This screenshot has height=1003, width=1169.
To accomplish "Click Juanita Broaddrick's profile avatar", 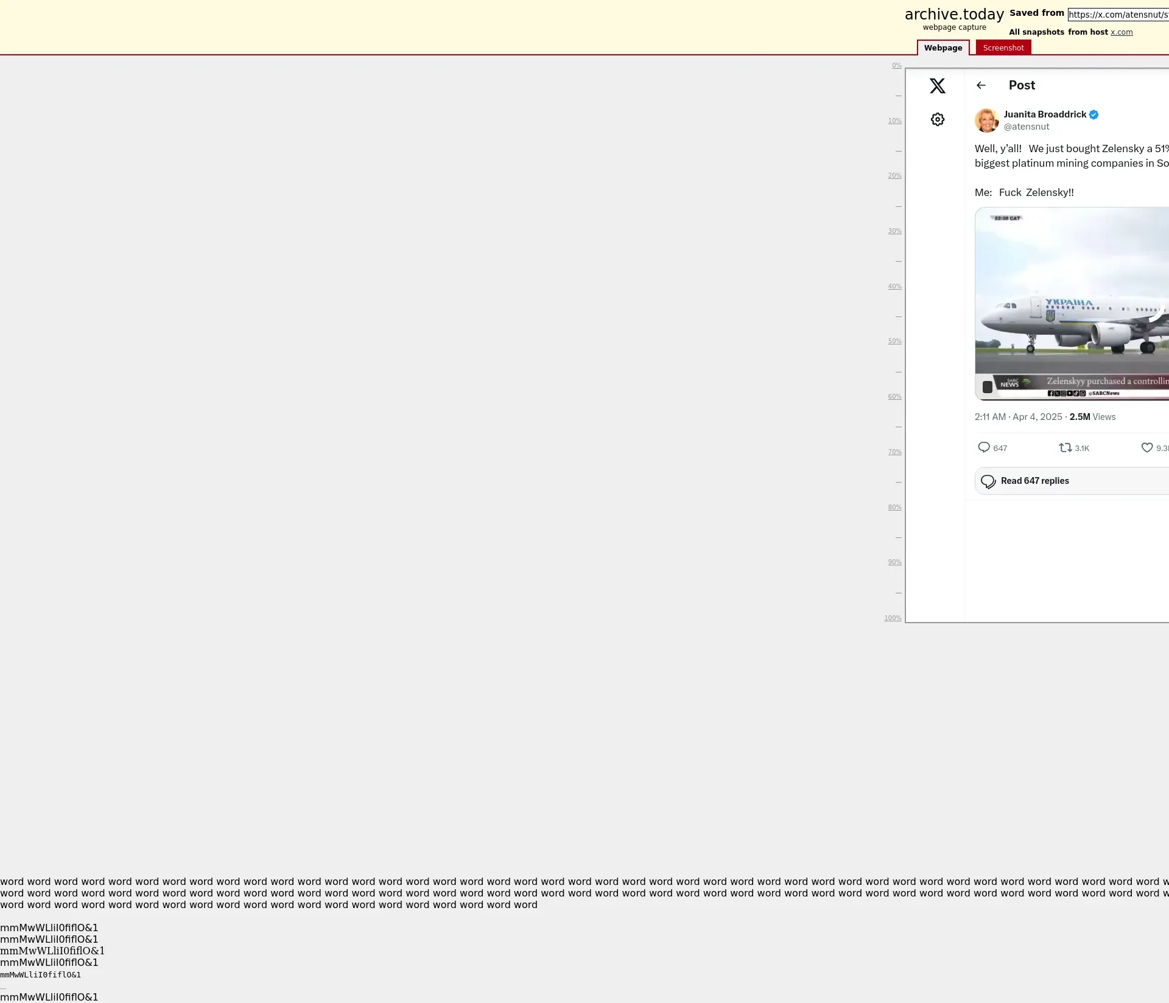I will tap(986, 121).
